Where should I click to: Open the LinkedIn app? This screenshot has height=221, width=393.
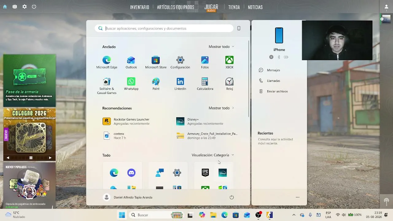point(180,84)
